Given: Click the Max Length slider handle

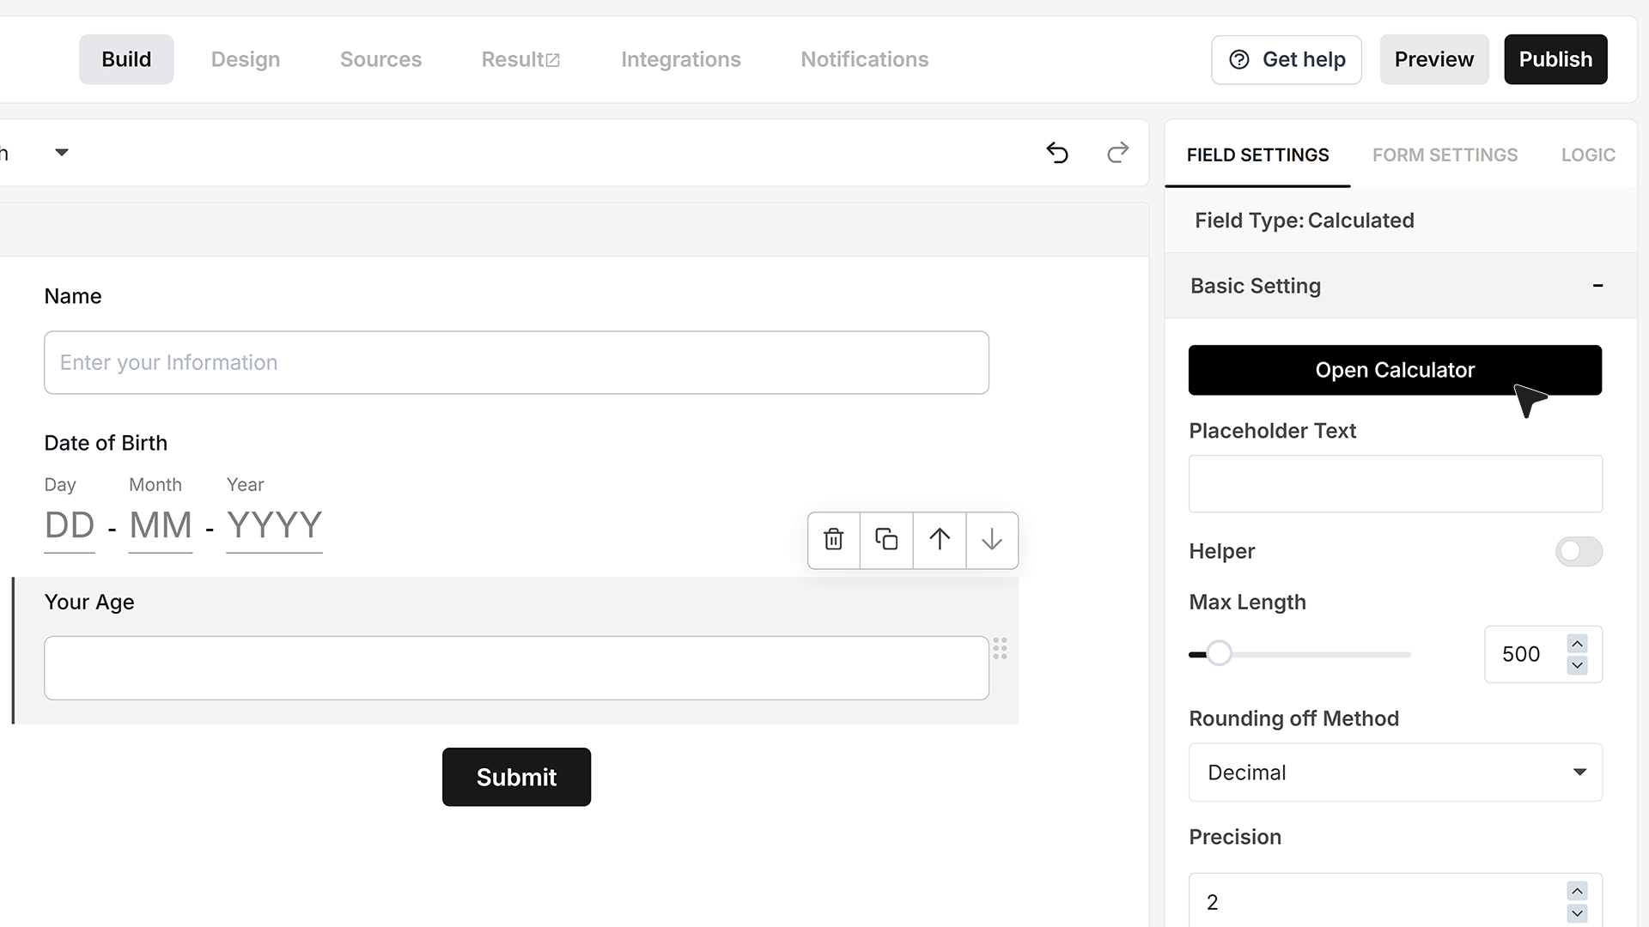Looking at the screenshot, I should pos(1219,654).
